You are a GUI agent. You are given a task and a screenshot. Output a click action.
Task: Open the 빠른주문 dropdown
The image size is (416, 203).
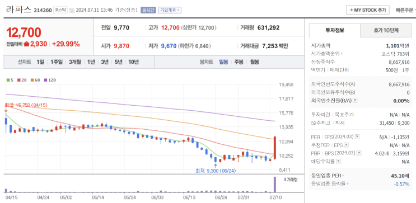(406, 10)
